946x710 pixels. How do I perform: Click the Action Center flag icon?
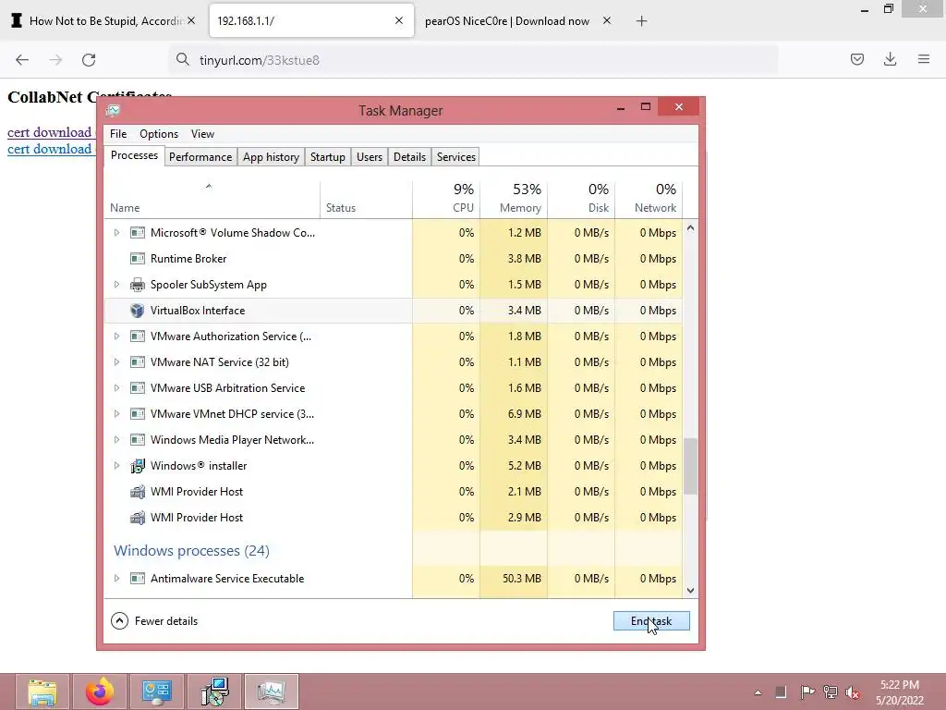pyautogui.click(x=807, y=692)
